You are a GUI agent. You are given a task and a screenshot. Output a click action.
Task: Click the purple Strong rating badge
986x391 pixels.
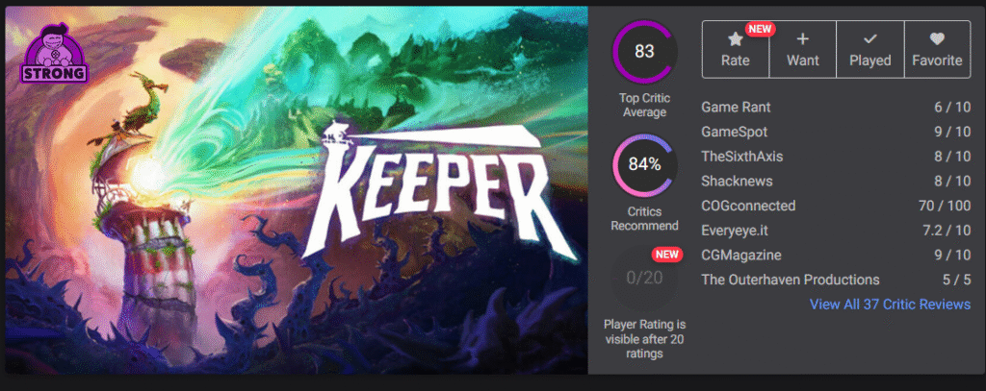click(x=54, y=57)
